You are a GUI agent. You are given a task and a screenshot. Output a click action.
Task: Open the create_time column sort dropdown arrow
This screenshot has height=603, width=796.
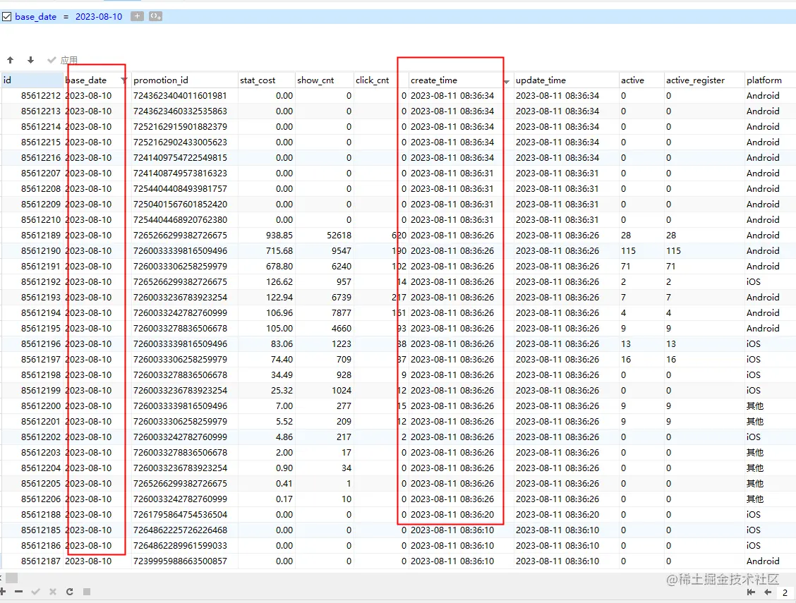[x=506, y=82]
